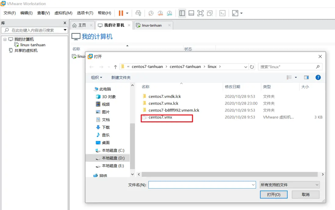Viewport: 335px width, 210px height.
Task: Click the 新建文件夹 button
Action: click(x=121, y=78)
